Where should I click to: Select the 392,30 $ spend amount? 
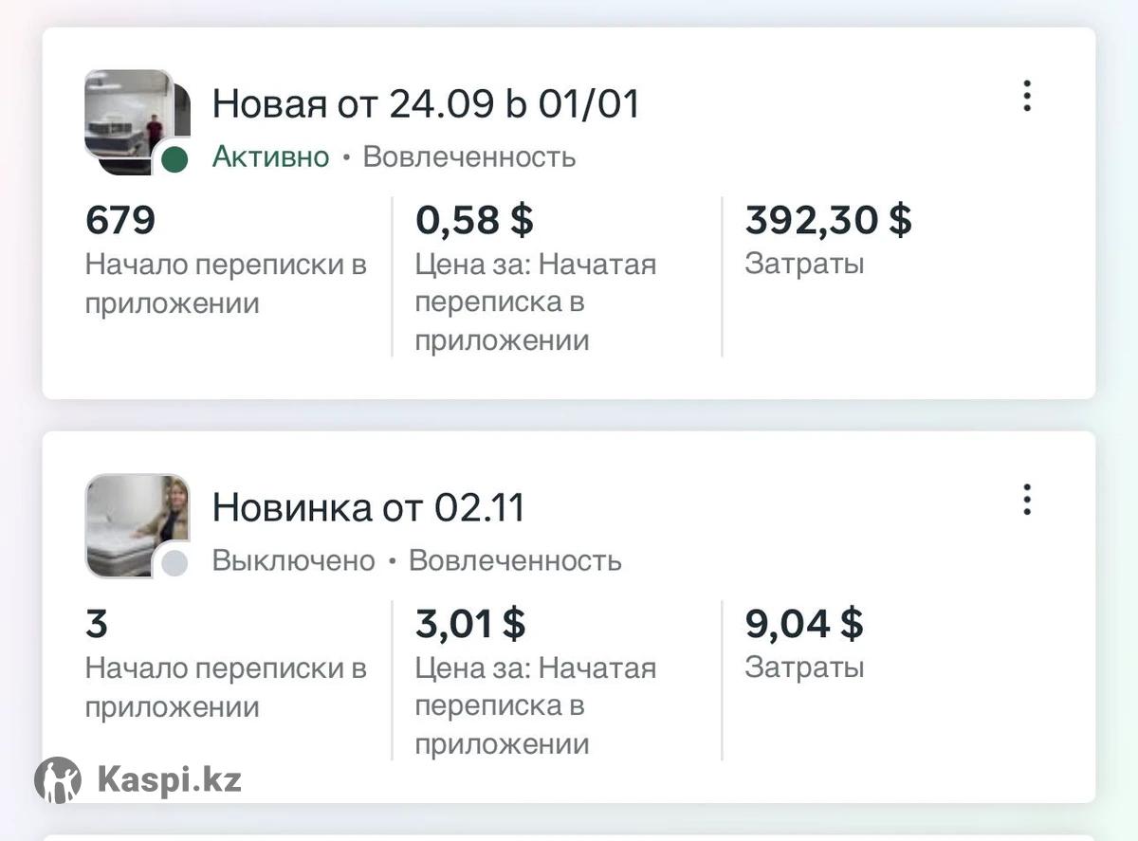coord(828,220)
